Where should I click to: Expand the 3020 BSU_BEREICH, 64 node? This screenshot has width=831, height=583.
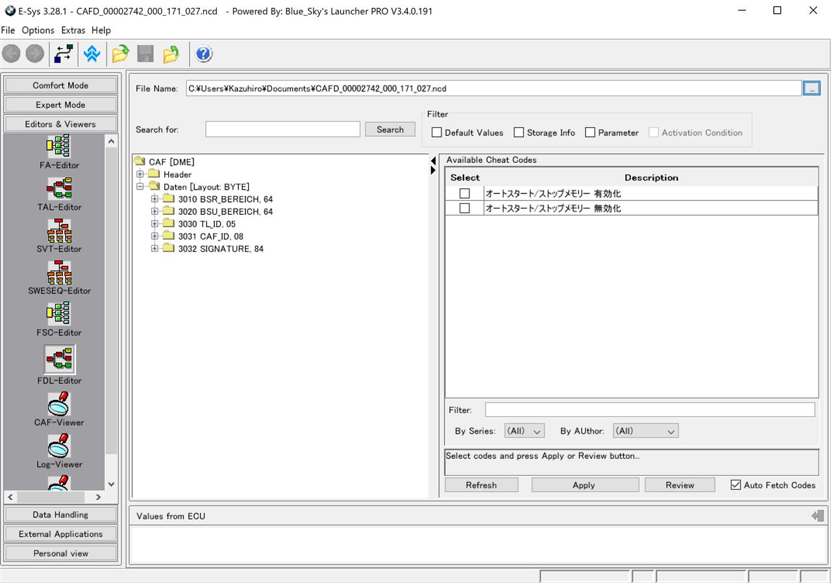click(x=155, y=211)
